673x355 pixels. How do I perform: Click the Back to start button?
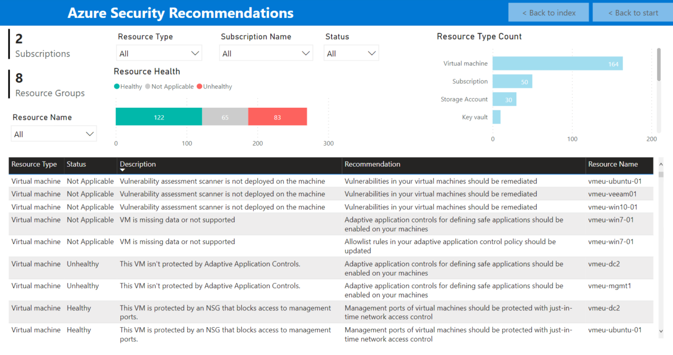pyautogui.click(x=633, y=13)
